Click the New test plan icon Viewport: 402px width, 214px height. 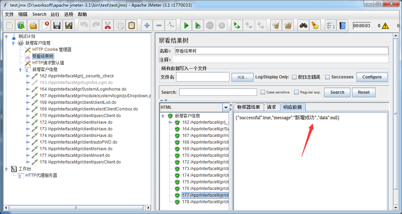[x=10, y=25]
